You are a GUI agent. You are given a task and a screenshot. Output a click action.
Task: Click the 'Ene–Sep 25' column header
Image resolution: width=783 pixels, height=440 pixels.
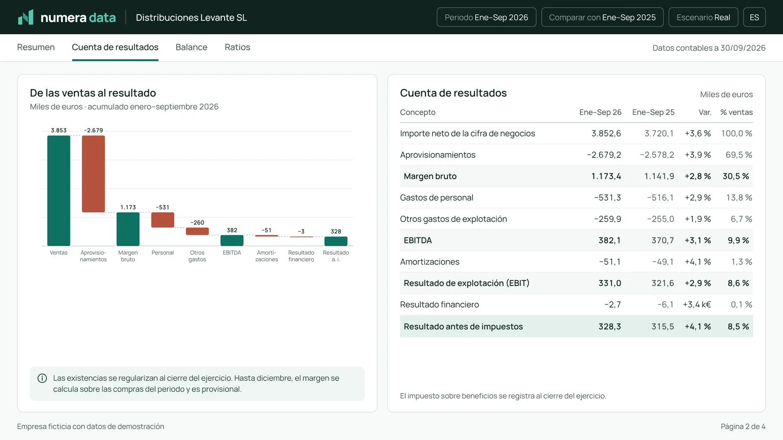653,112
